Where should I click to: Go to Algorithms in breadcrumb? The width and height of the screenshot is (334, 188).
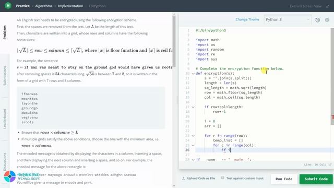pyautogui.click(x=44, y=6)
